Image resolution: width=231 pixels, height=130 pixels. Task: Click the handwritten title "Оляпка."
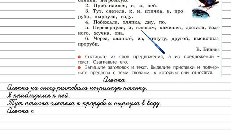coord(115,80)
